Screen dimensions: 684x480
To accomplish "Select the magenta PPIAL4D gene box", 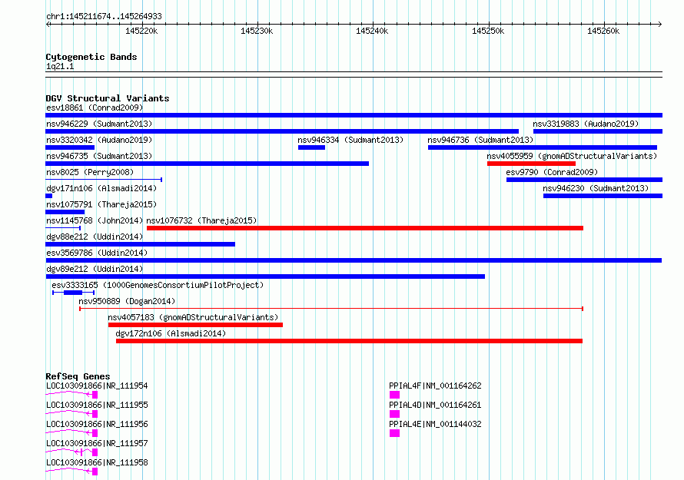I will tap(394, 414).
